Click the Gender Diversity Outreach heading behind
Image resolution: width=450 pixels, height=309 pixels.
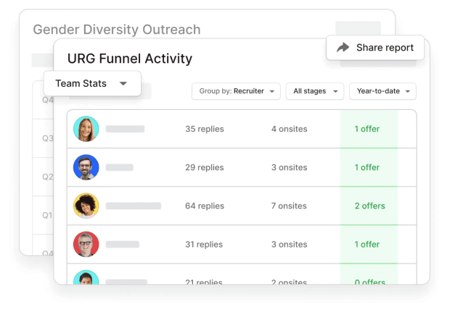click(x=117, y=30)
